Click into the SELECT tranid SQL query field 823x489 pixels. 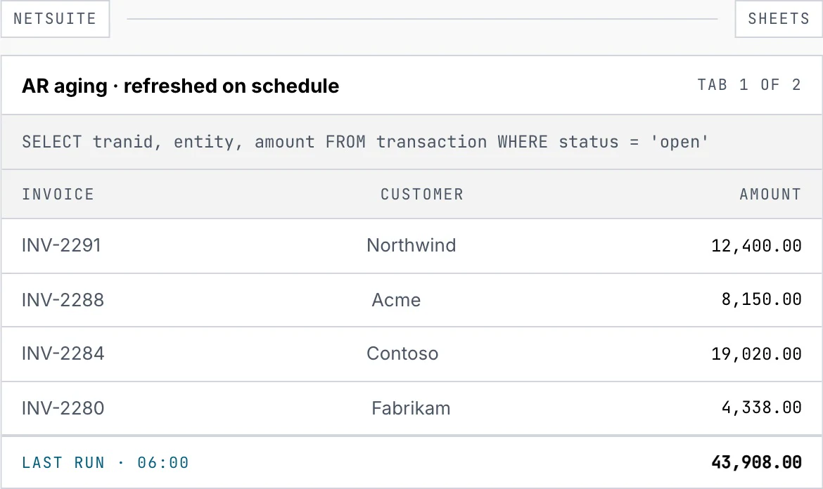pyautogui.click(x=412, y=142)
